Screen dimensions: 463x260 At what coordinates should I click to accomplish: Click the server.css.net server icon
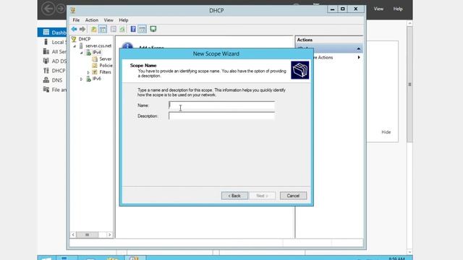[81, 45]
